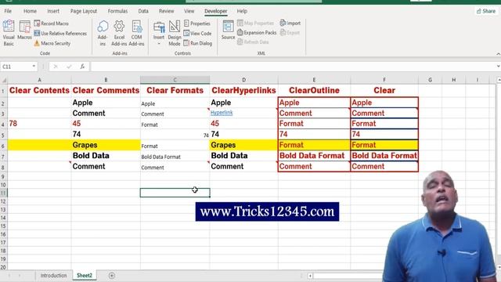Viewport: 501px width, 282px height.
Task: Open the Visual Basic editor
Action: 9,33
